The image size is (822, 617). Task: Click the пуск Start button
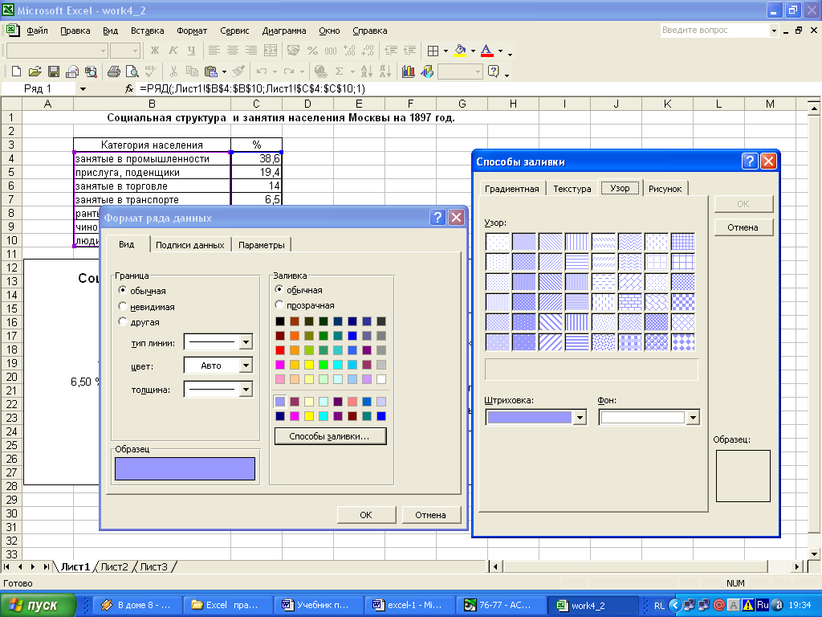(38, 605)
